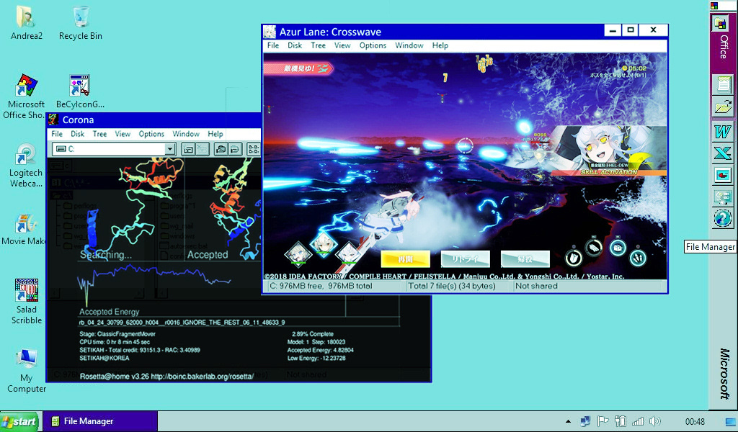Click the cyan cube skill icon in game HUD
Image resolution: width=738 pixels, height=432 pixels.
pos(618,248)
